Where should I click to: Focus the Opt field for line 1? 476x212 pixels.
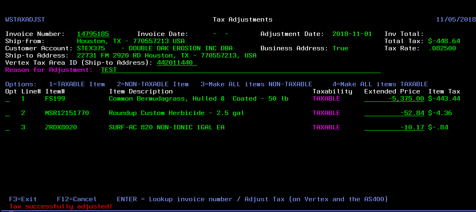pyautogui.click(x=7, y=99)
